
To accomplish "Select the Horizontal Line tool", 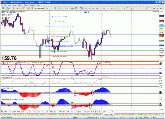I will [140, 8].
